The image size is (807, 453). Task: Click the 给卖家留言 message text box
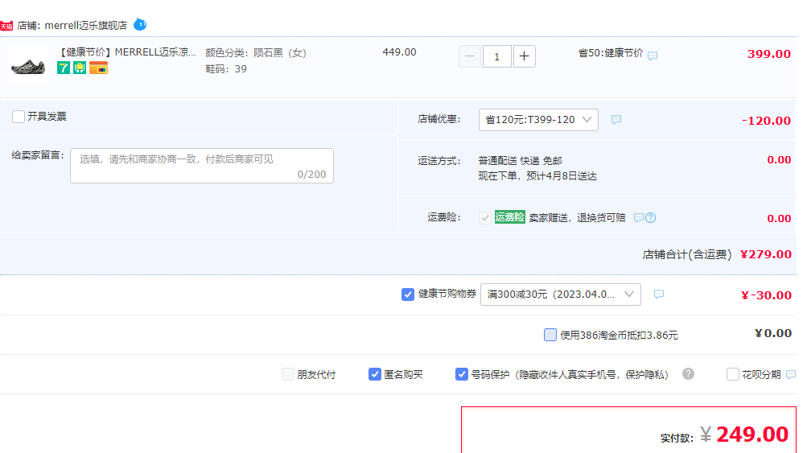(202, 166)
